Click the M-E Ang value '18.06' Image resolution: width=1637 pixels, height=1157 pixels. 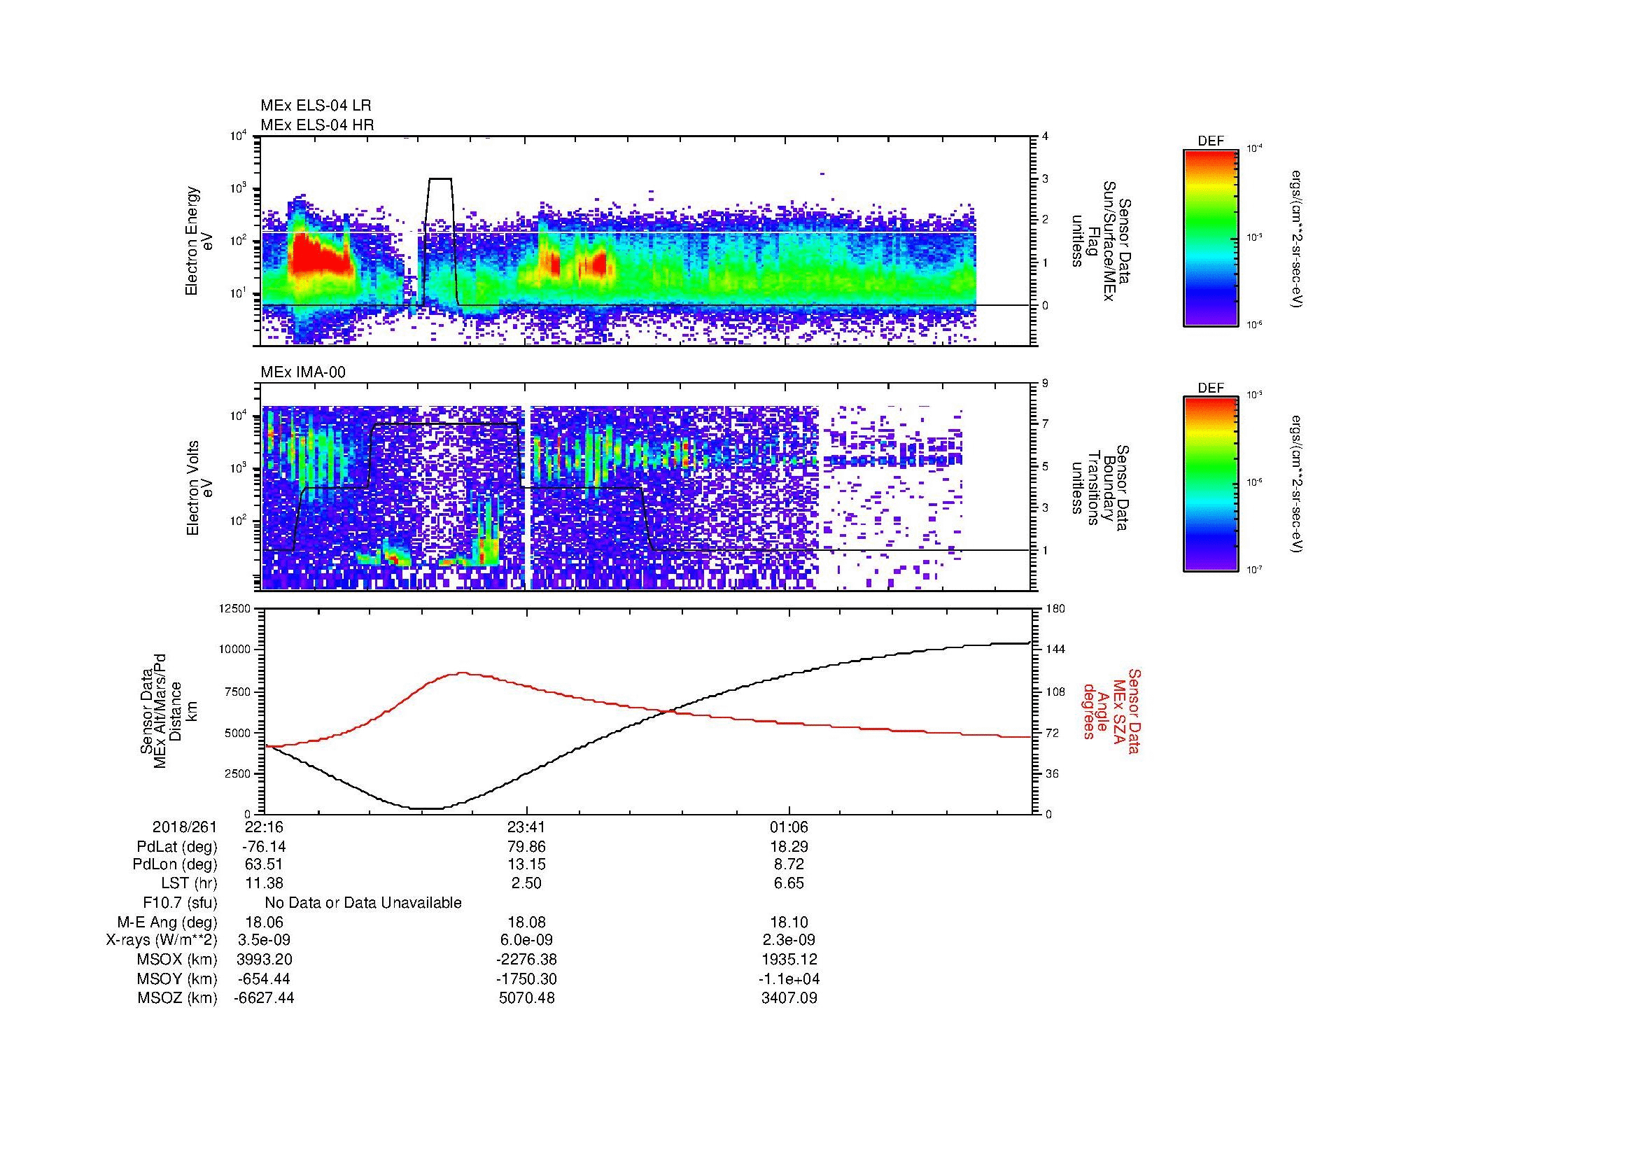[x=265, y=923]
